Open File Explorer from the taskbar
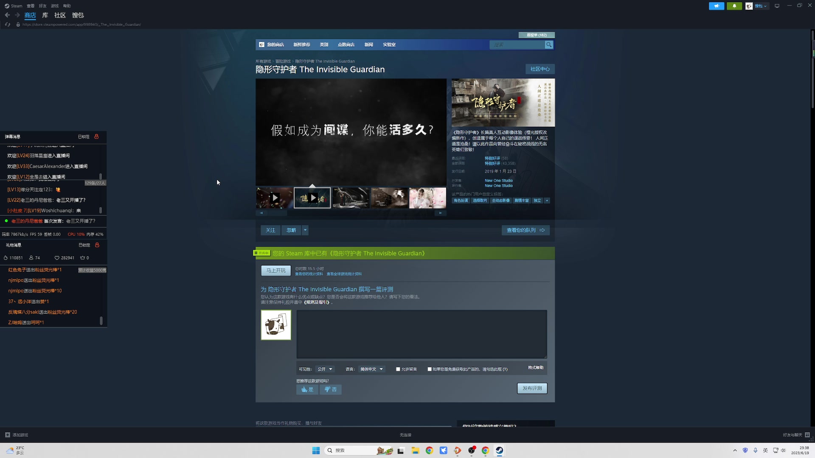815x458 pixels. pyautogui.click(x=415, y=450)
